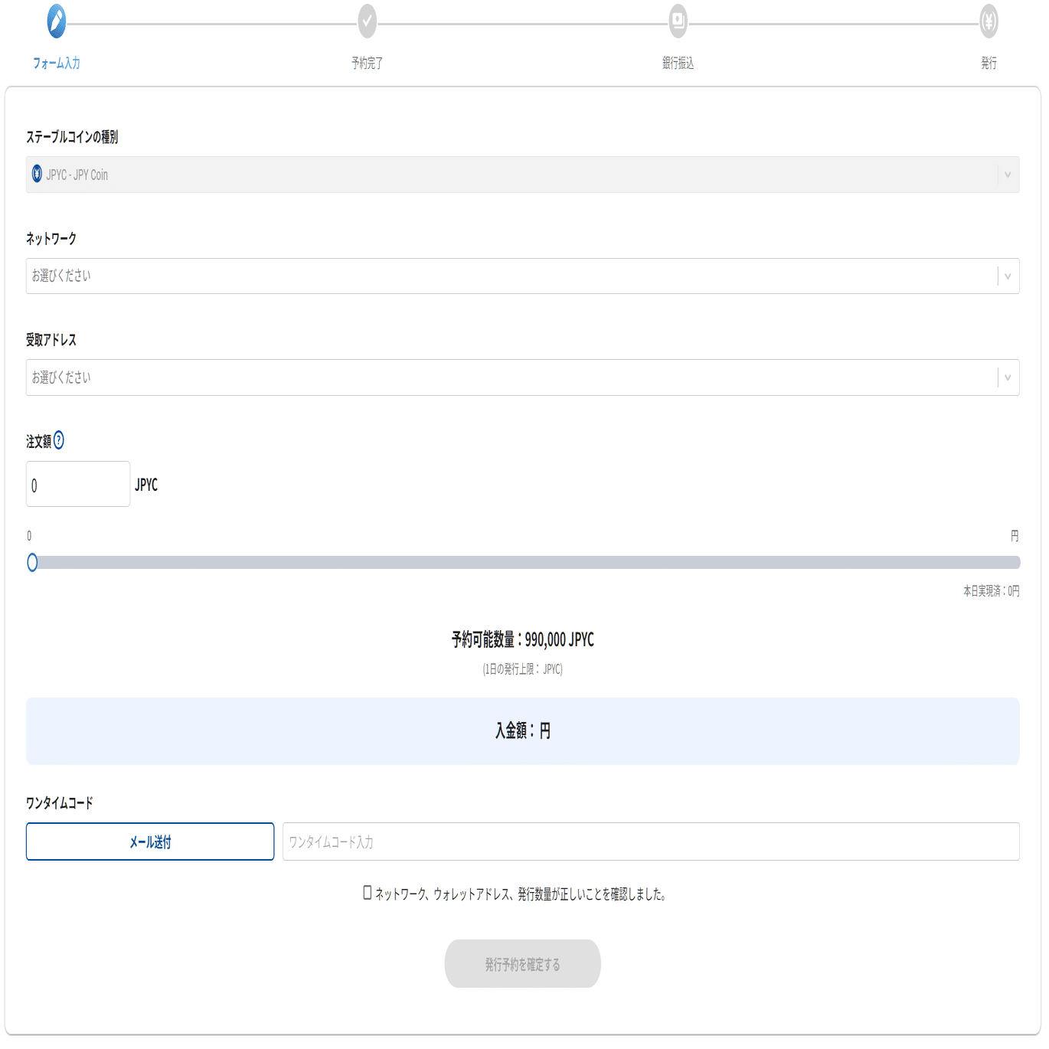This screenshot has width=1049, height=1049.
Task: Click the yen icon above 発行
Action: point(990,22)
